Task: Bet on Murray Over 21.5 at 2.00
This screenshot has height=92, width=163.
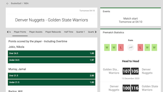Action: coord(52,76)
